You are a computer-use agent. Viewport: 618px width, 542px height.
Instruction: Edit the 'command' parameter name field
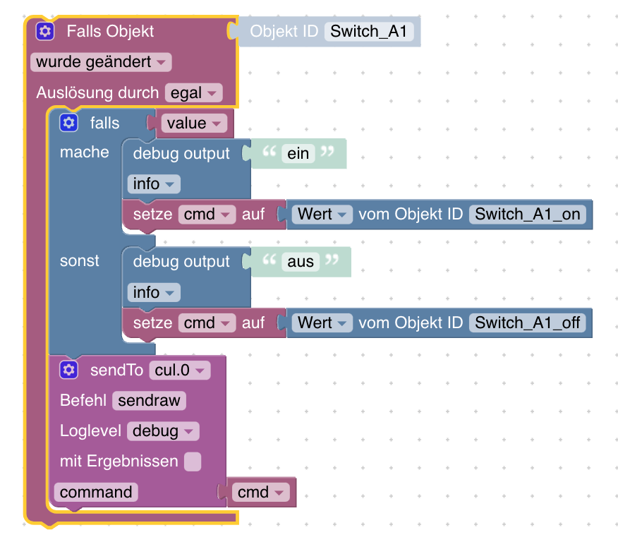(x=96, y=493)
